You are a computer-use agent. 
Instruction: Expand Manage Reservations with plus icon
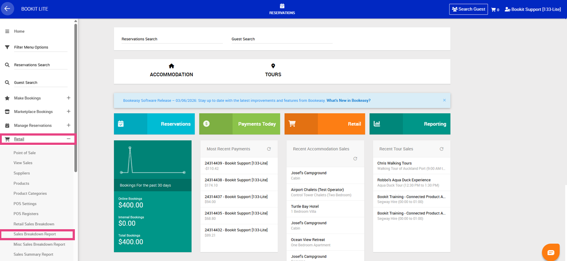(x=68, y=125)
